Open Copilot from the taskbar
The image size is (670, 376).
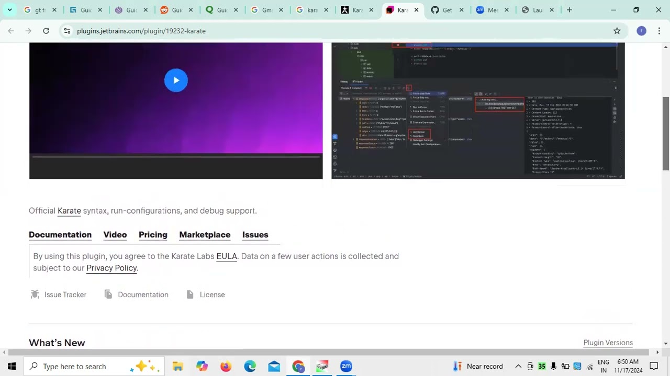point(202,366)
